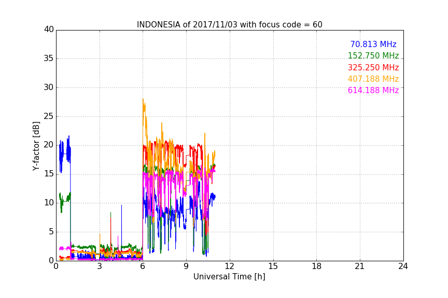Image resolution: width=448 pixels, height=298 pixels.
Task: Select the 70.813 MHz legend label
Action: [x=373, y=44]
